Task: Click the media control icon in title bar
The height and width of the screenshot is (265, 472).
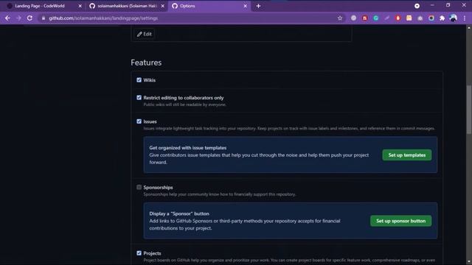Action: click(x=417, y=6)
